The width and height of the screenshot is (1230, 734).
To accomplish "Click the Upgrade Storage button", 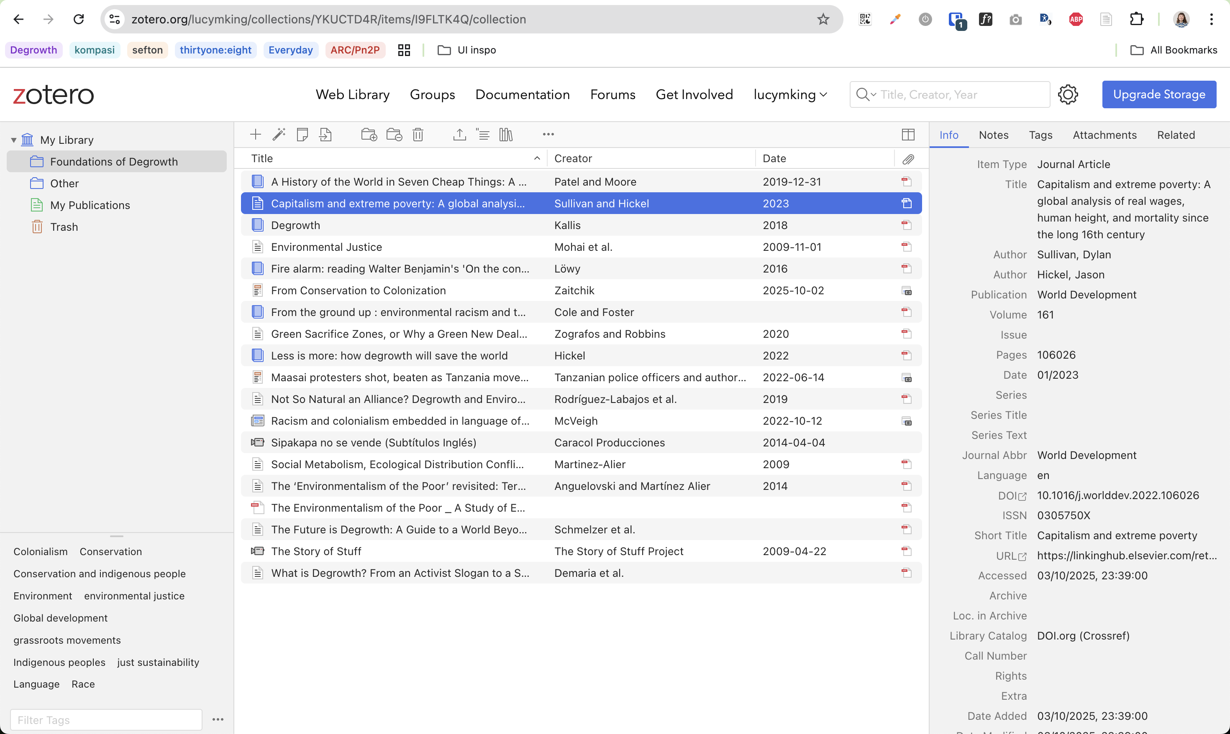I will (x=1159, y=94).
